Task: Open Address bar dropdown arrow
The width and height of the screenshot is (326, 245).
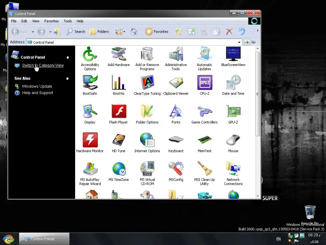Action: [x=239, y=42]
